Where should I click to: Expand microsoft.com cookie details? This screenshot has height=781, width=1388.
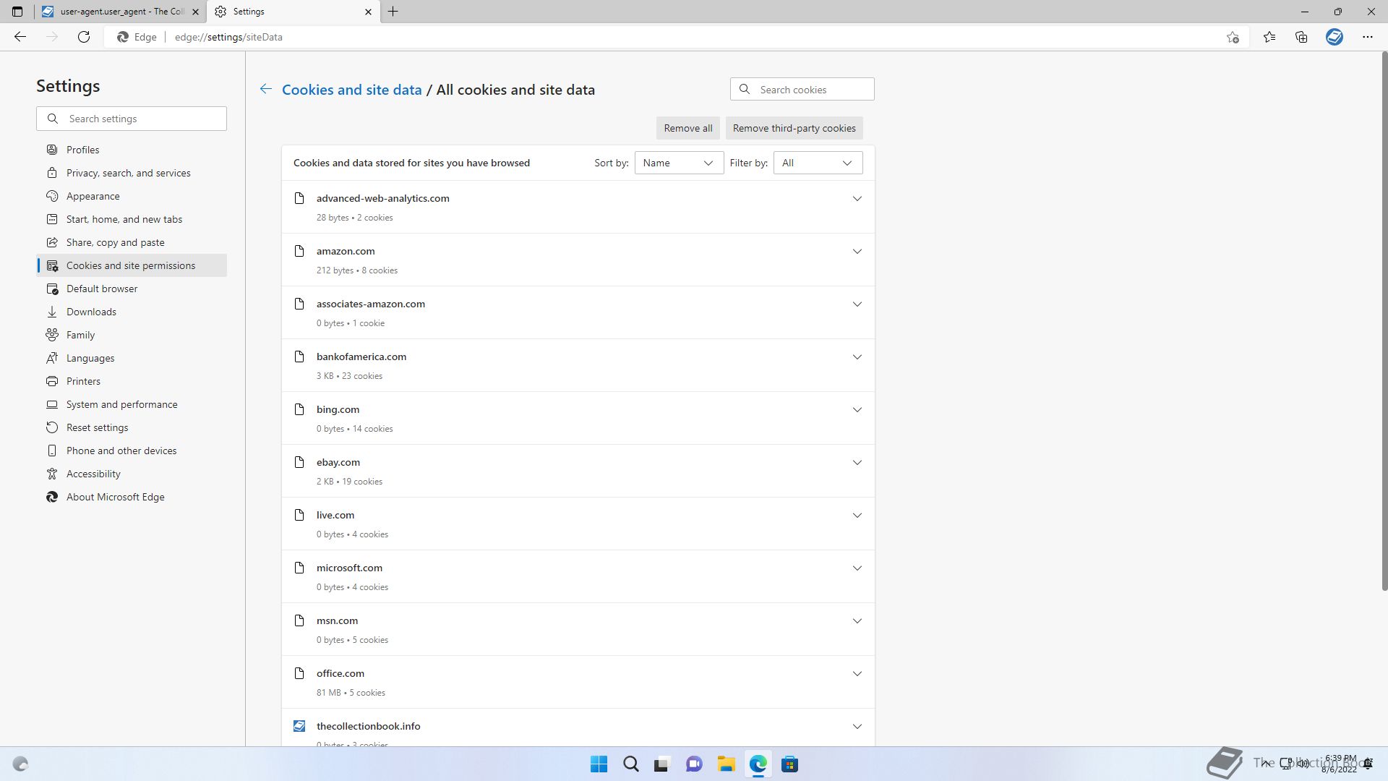(857, 568)
